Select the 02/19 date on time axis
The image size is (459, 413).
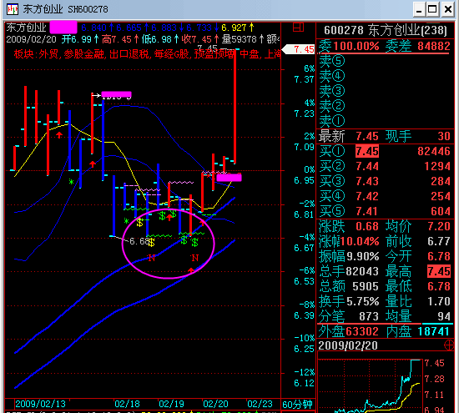click(x=171, y=404)
